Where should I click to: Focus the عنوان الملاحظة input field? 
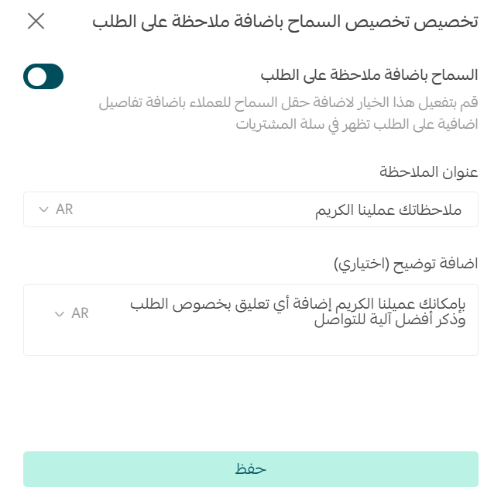pos(251,209)
